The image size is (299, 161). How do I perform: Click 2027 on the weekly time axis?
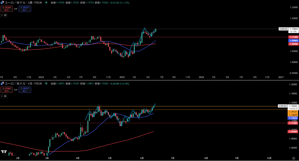(281, 77)
